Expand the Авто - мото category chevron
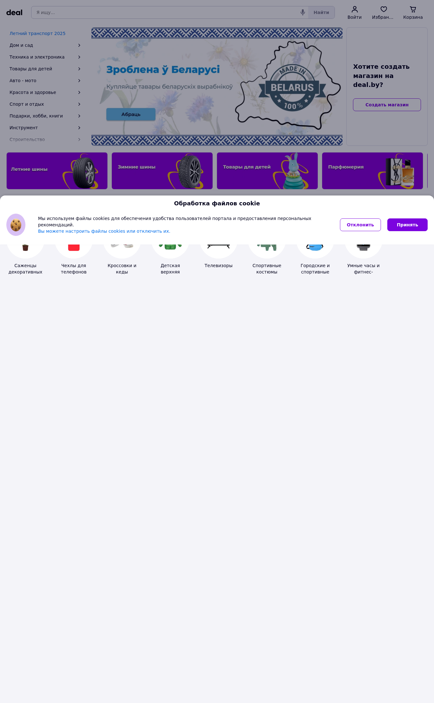Image resolution: width=434 pixels, height=703 pixels. point(79,81)
